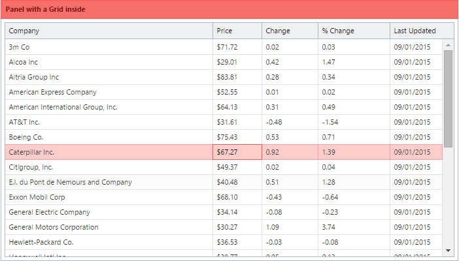Screen dimensions: 459x261
Task: Click 3m Co's Last Updated date cell
Action: (416, 47)
